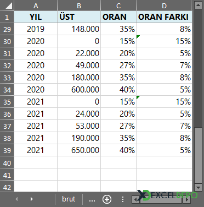Select row 29 header
This screenshot has height=207, width=204.
point(7,29)
